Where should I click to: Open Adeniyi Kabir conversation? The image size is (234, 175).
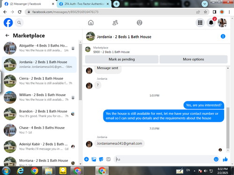click(39, 147)
